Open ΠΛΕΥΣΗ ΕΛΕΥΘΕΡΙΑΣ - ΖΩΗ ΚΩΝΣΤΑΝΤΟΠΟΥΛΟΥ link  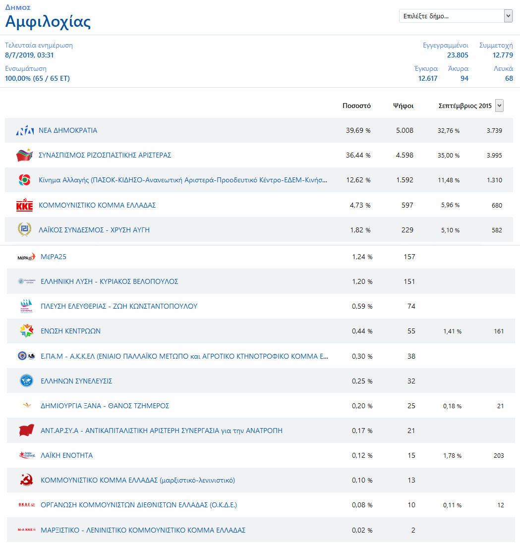(x=119, y=306)
